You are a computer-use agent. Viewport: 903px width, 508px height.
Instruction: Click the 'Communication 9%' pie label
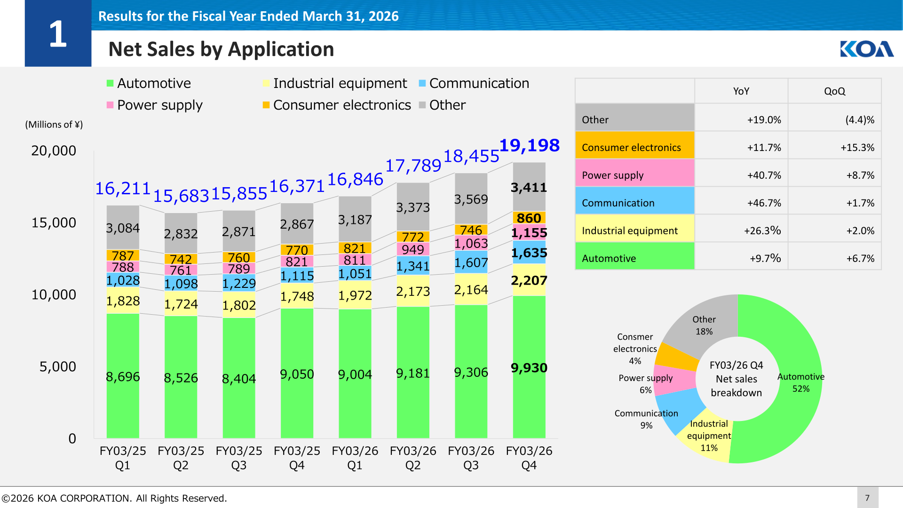(646, 419)
